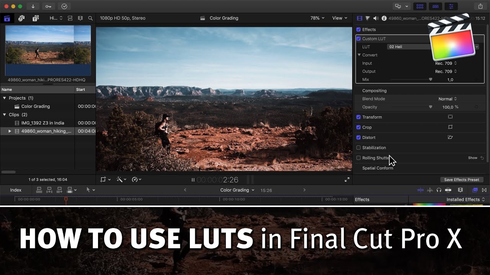
Task: Disable the Transform checkbox
Action: point(359,117)
